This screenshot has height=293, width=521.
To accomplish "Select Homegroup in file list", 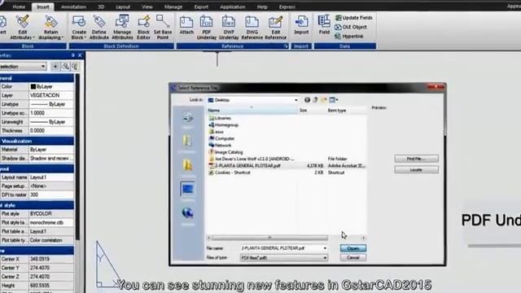I will pos(223,125).
